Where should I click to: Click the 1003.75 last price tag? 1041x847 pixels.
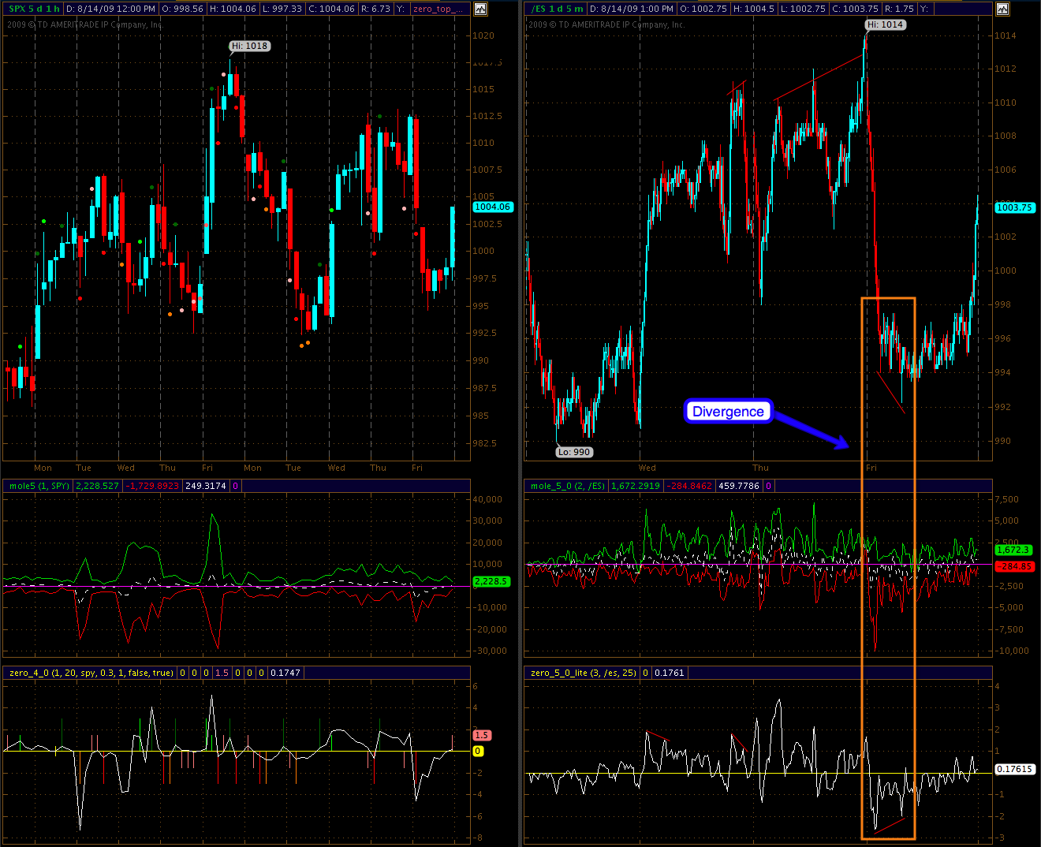[x=1013, y=207]
